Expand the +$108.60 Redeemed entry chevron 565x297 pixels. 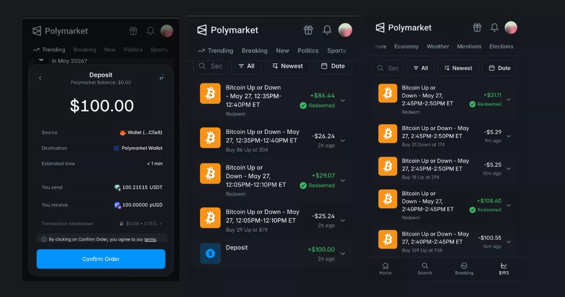click(508, 206)
